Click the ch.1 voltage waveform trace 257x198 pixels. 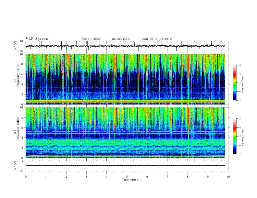(125, 46)
